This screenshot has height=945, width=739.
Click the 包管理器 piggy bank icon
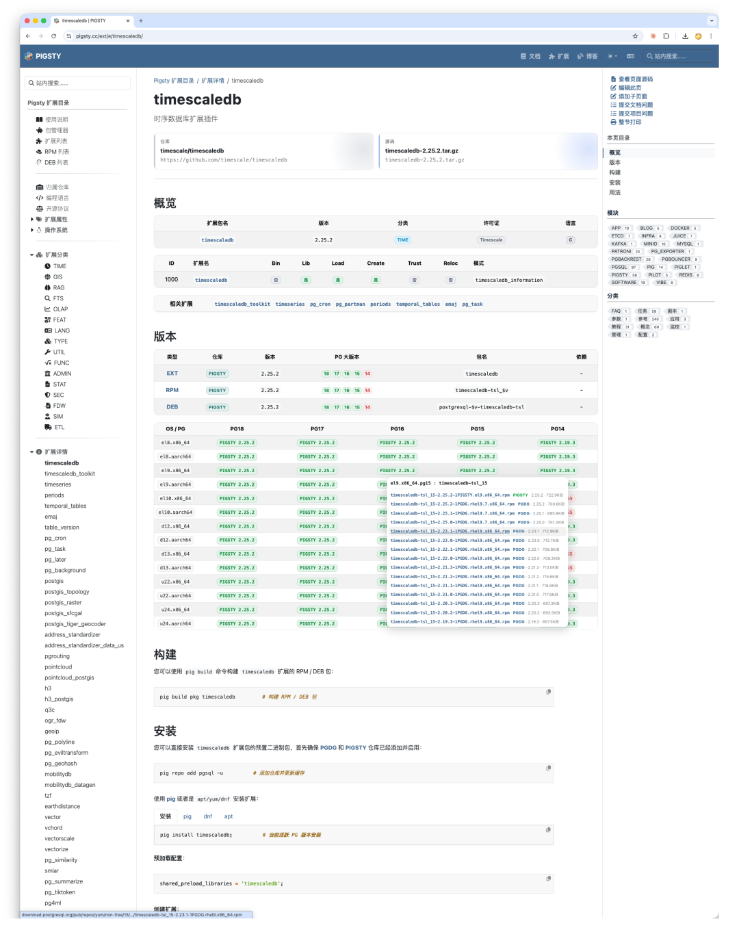[39, 130]
